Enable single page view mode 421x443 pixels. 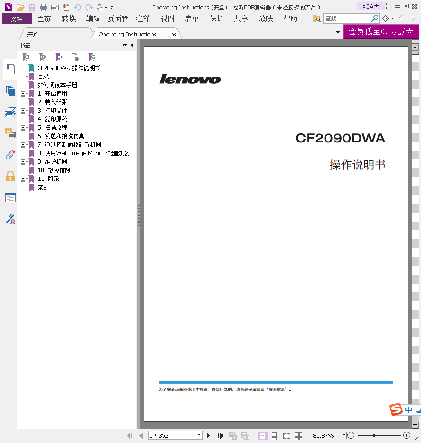[x=262, y=435]
